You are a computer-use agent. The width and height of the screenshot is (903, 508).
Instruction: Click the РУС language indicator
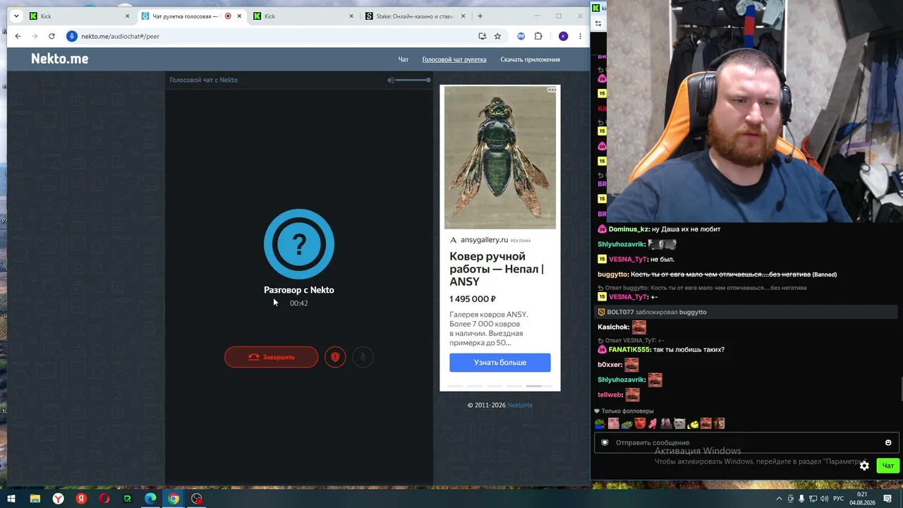(x=838, y=499)
